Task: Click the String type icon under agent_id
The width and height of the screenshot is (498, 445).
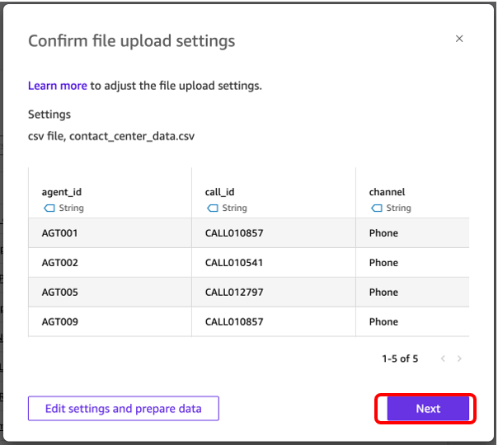Action: pos(49,208)
